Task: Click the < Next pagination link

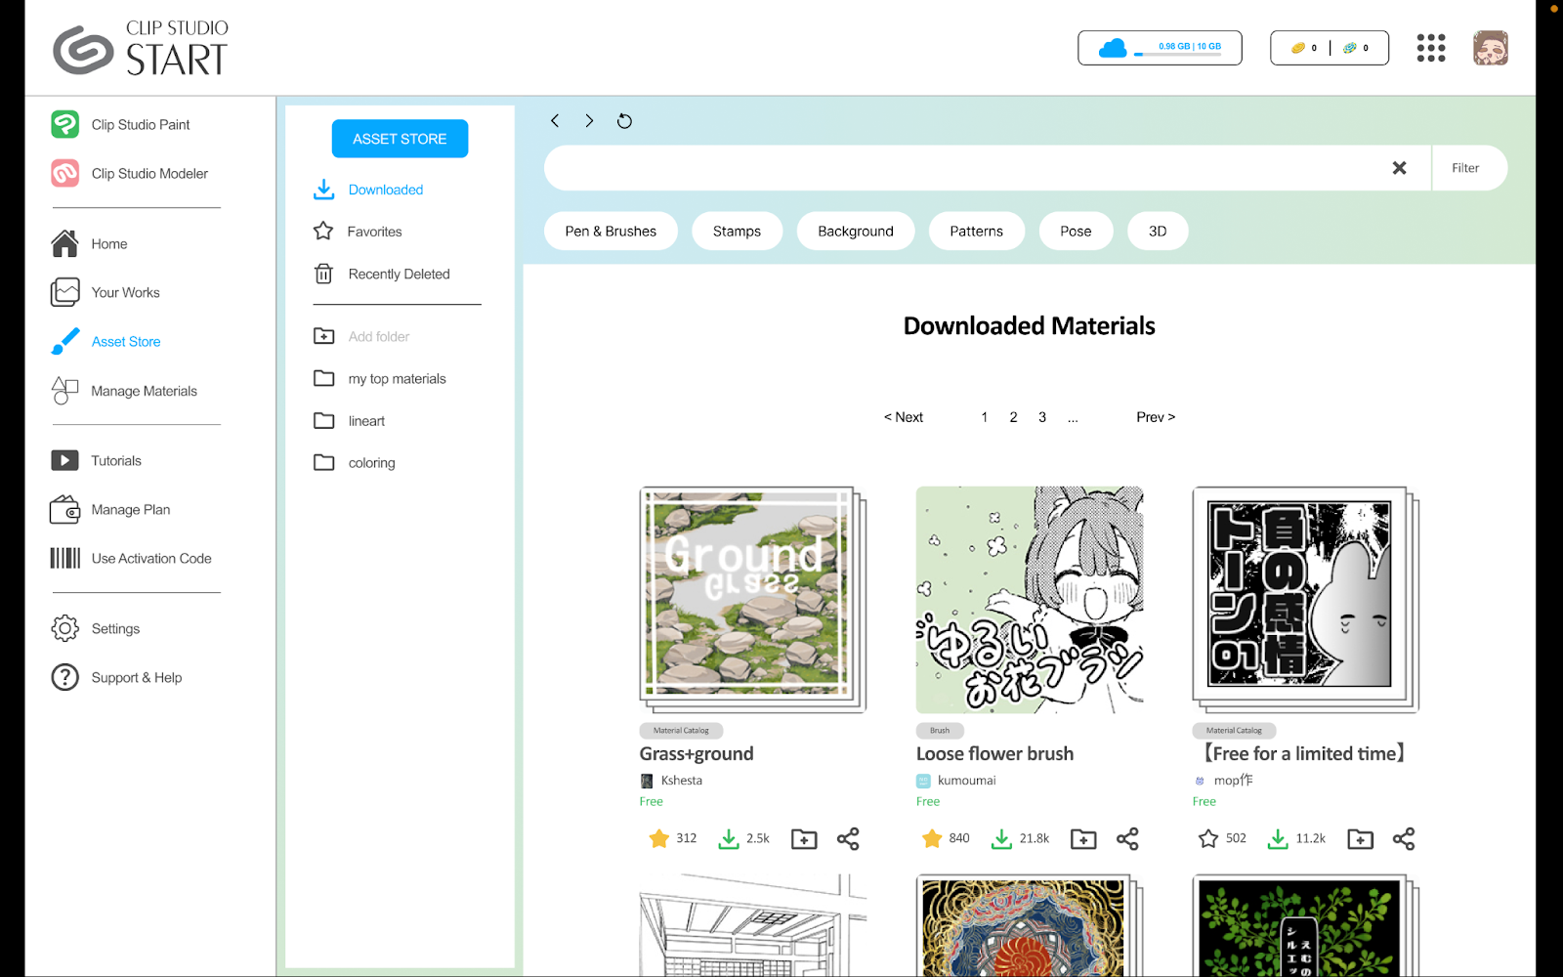Action: (x=904, y=417)
